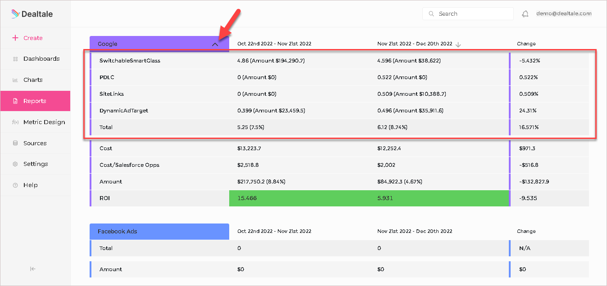
Task: Click change value -$516.8
Action: coord(528,165)
